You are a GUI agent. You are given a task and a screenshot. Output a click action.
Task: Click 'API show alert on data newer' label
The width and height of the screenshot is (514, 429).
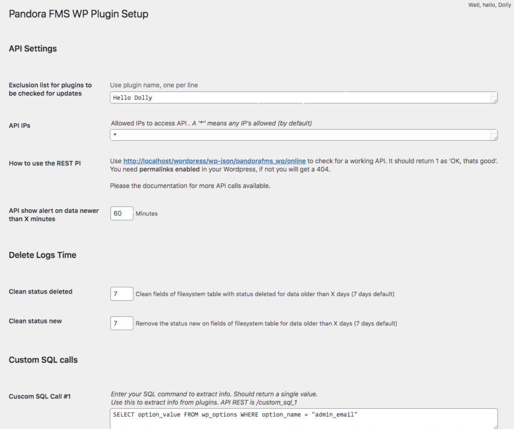pyautogui.click(x=54, y=215)
